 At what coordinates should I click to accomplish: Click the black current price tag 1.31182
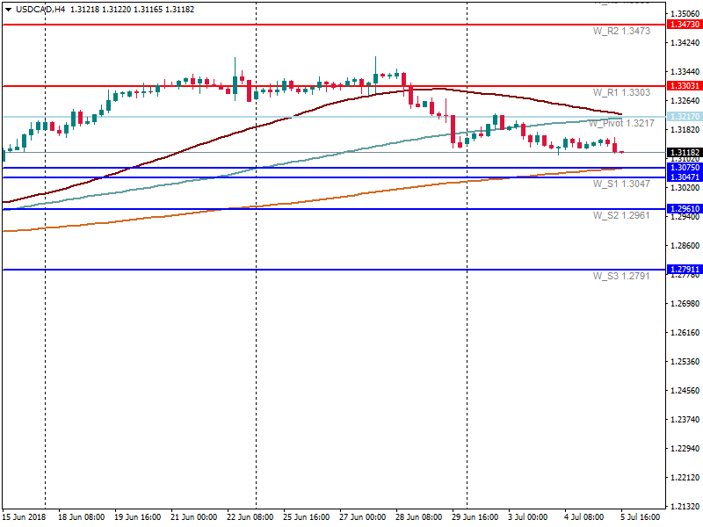tap(684, 153)
